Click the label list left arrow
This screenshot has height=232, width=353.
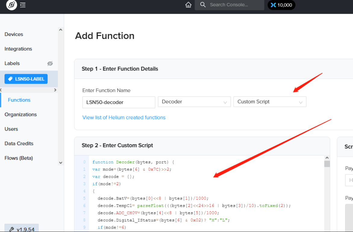(x=1, y=90)
